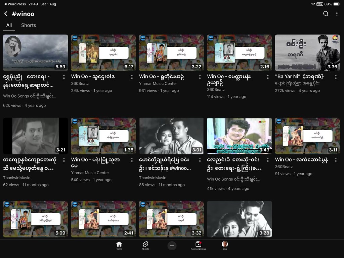The height and width of the screenshot is (258, 344).
Task: Play the 3:43 MRTV video thumbnail
Action: point(240,136)
